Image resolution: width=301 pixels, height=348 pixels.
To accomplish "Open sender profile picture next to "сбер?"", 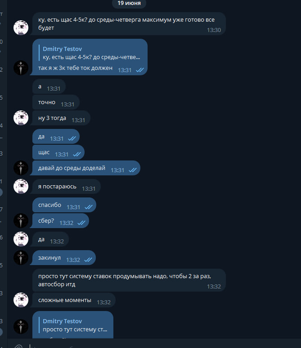I will [21, 220].
